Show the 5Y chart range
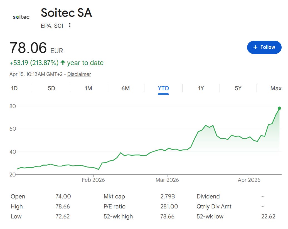Viewport: 288px width, 229px height. (x=238, y=88)
